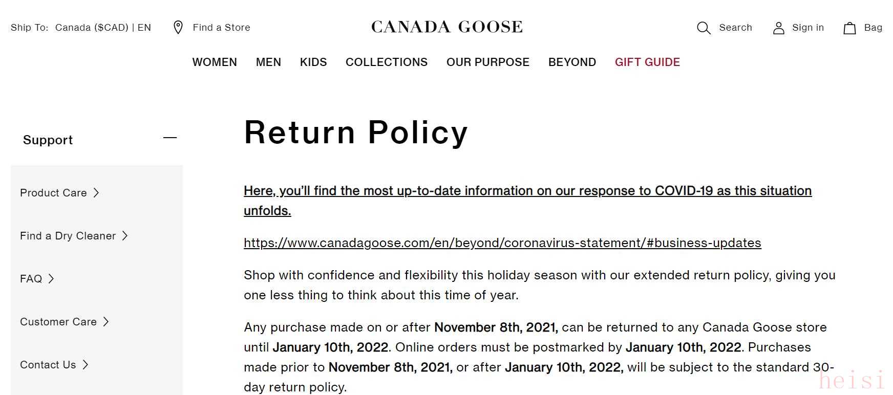The image size is (893, 395).
Task: Follow the coronavirus-statement URL link
Action: [502, 243]
